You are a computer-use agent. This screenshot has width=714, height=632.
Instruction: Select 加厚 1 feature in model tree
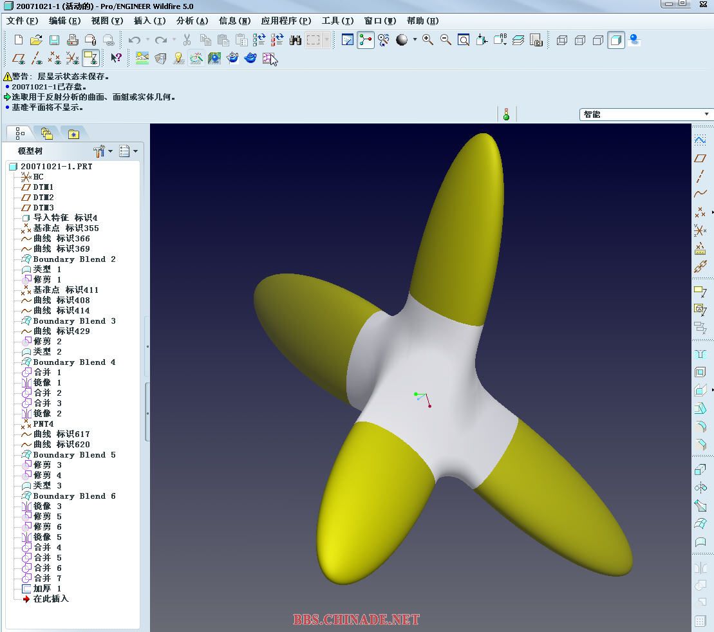[47, 589]
